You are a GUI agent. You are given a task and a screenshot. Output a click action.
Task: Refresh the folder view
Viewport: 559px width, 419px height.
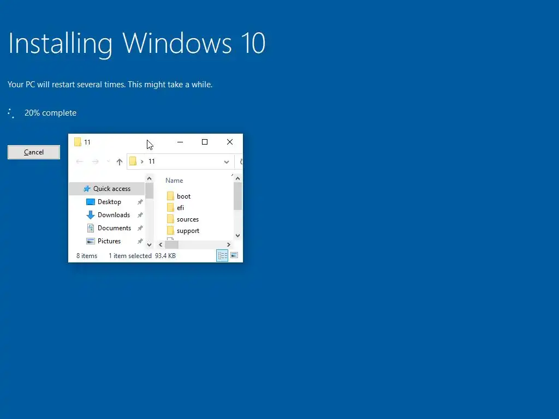[241, 161]
